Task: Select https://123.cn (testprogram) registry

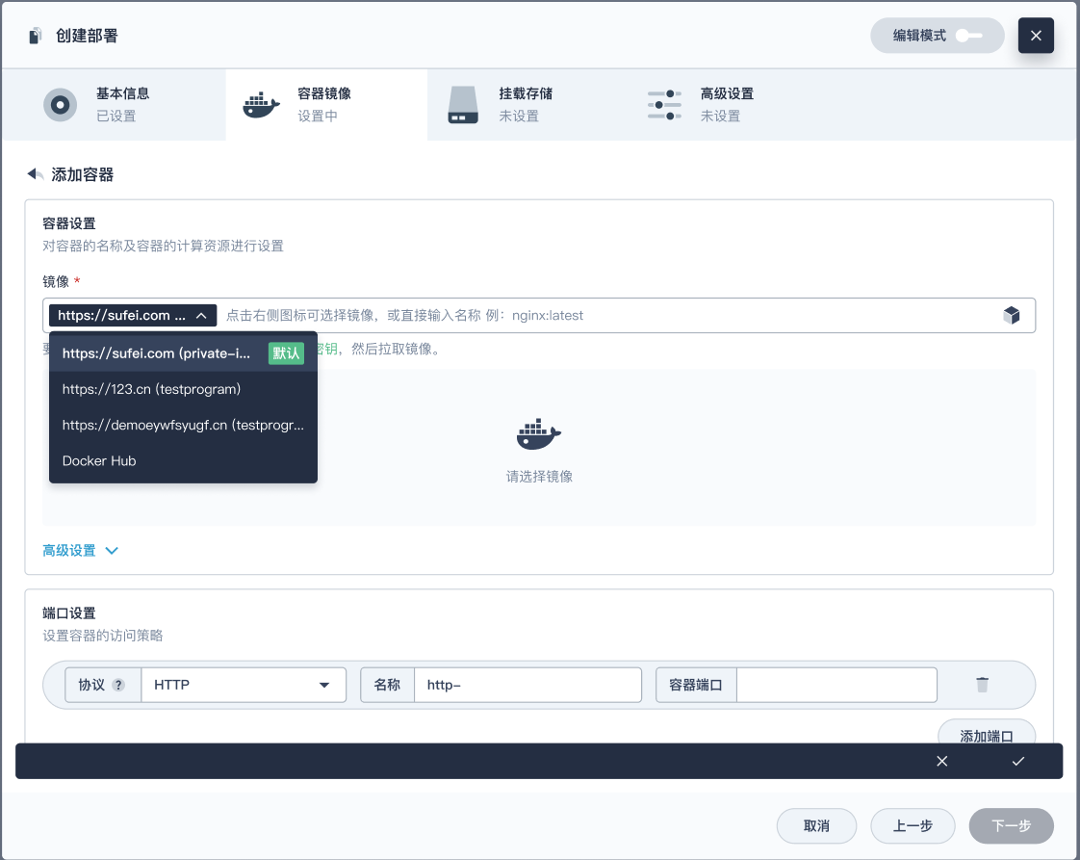Action: click(x=183, y=389)
